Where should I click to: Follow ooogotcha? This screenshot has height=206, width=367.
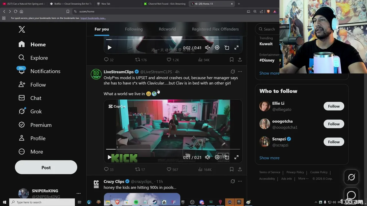[334, 124]
